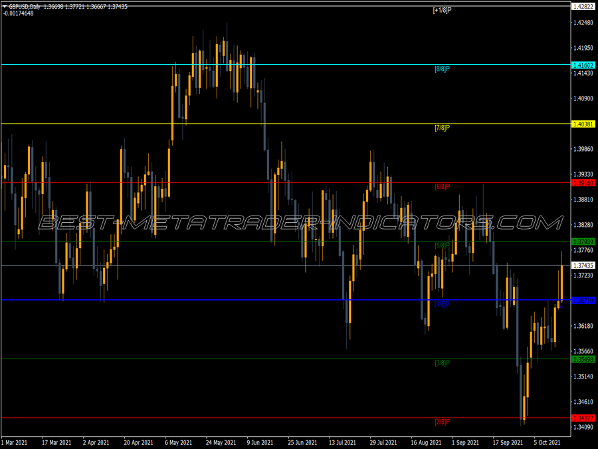Click the green 1.35498 price tag
The height and width of the screenshot is (449, 598).
[x=583, y=359]
